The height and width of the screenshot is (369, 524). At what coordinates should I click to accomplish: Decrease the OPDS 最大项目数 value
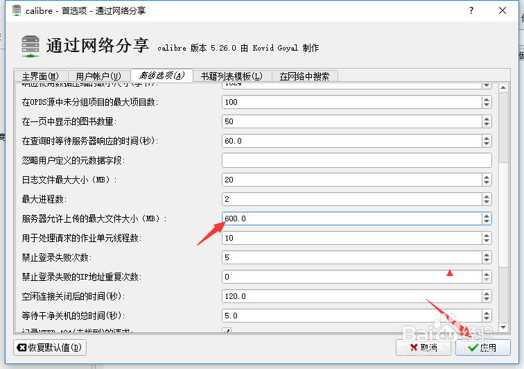487,105
